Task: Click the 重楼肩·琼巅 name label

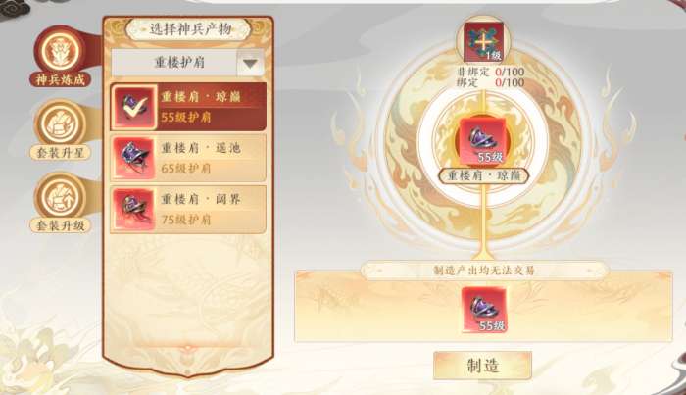Action: [483, 175]
